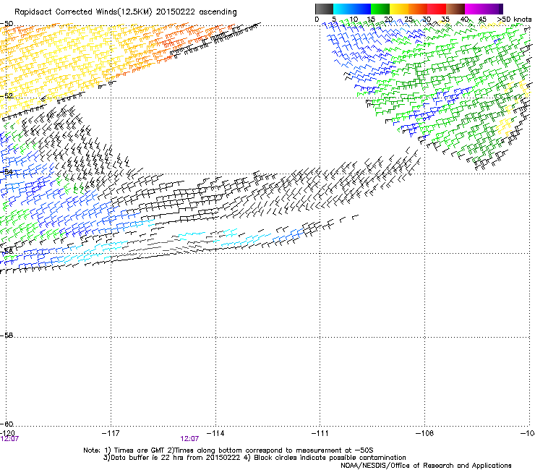
Task: Click the legend tick label 25
Action: [x=408, y=20]
